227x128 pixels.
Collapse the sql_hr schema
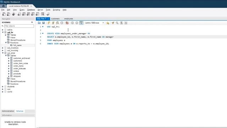coord(2,32)
